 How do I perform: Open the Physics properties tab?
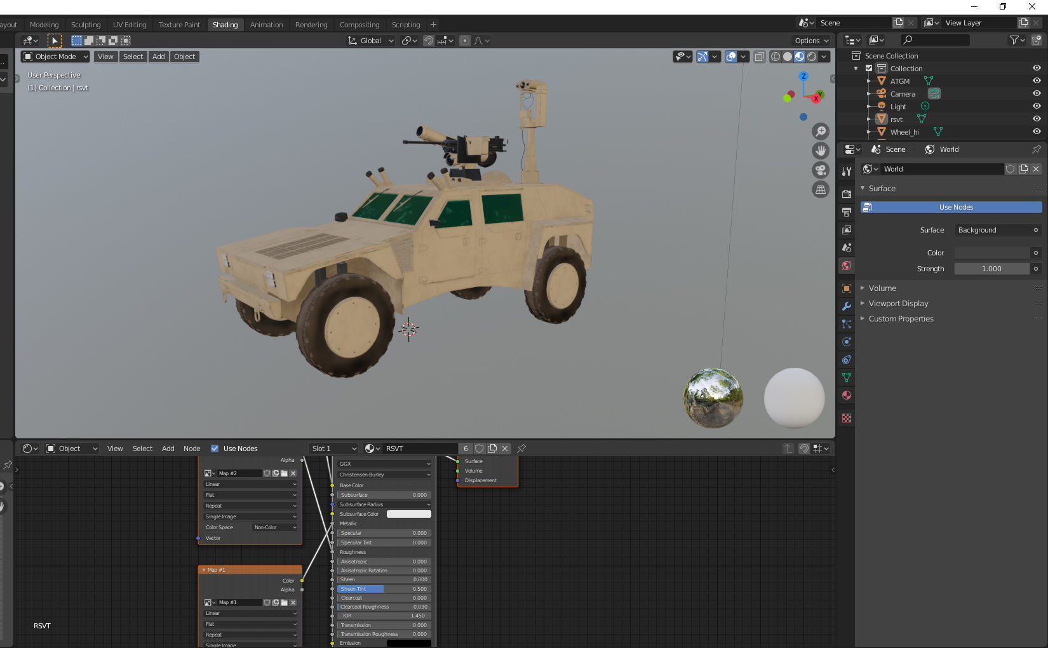(x=846, y=342)
